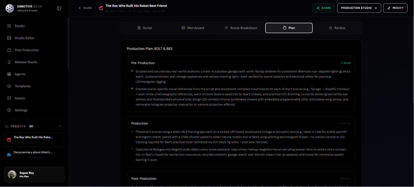The width and height of the screenshot is (414, 187).
Task: Click the Plan tab clipboard icon
Action: pyautogui.click(x=285, y=28)
